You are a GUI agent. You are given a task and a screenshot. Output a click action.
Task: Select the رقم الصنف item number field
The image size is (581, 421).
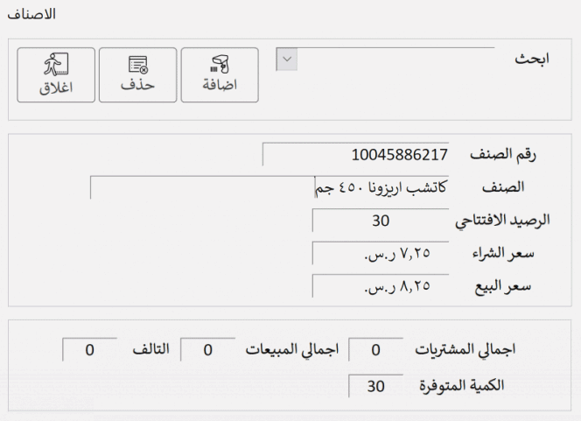coord(355,155)
